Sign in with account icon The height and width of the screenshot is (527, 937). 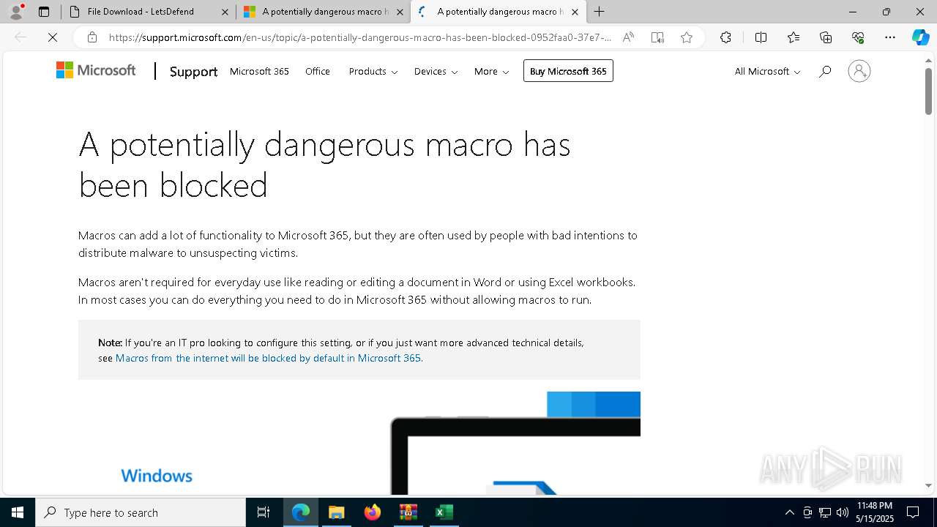tap(859, 71)
